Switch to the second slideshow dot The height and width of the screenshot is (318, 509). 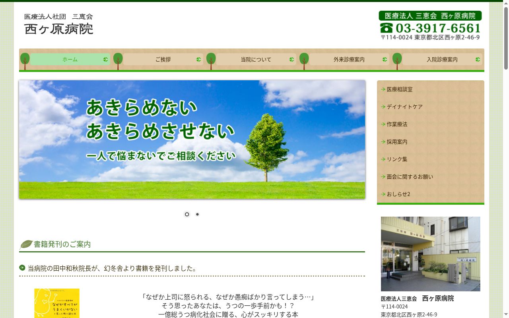pos(197,214)
